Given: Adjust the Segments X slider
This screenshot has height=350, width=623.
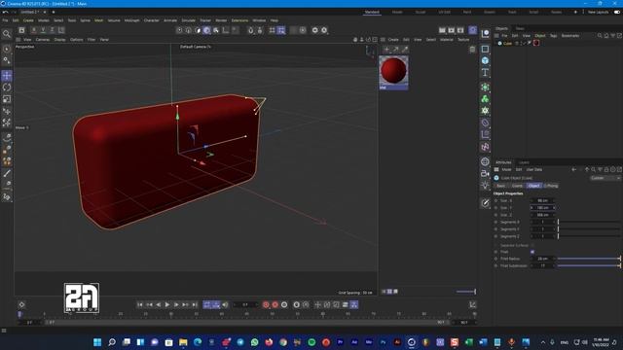Looking at the screenshot, I should pos(589,223).
